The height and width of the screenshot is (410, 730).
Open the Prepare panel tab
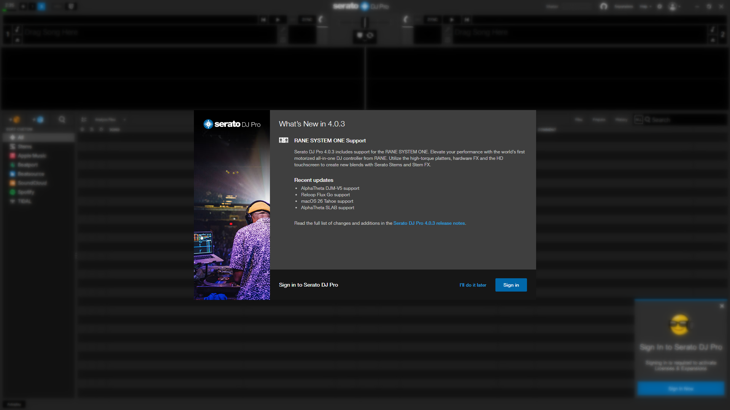coord(599,120)
